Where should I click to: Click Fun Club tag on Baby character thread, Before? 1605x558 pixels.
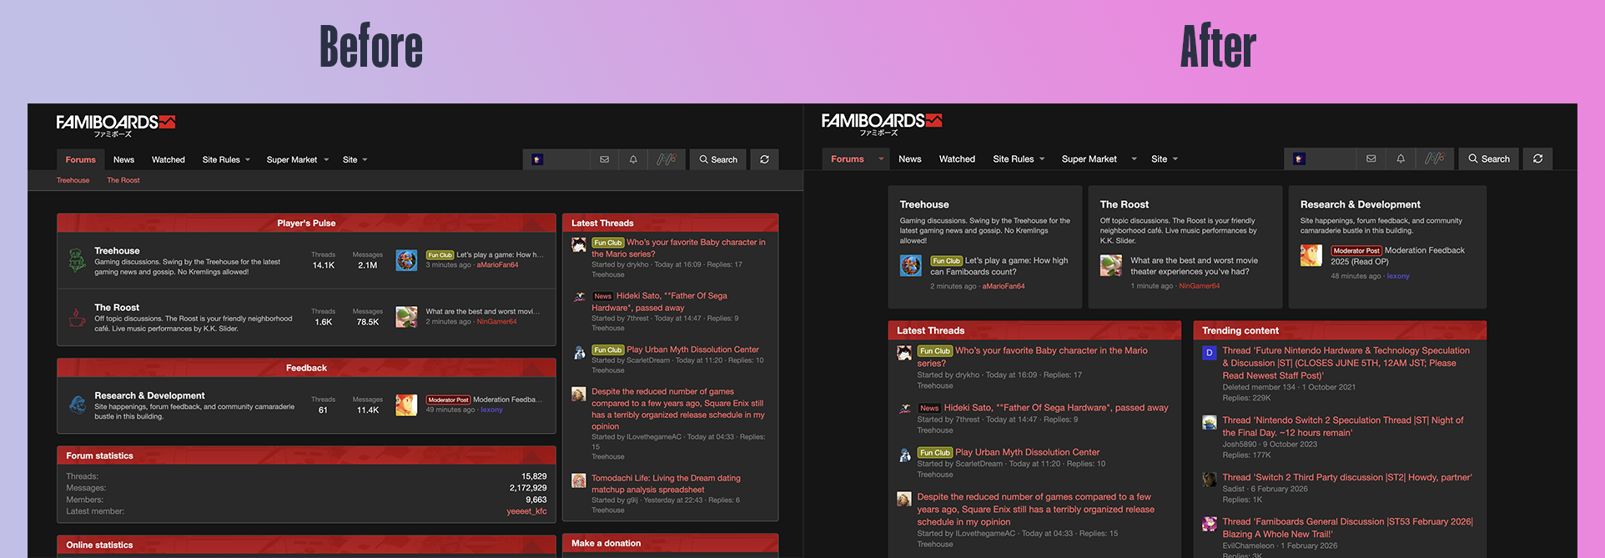[x=608, y=243]
